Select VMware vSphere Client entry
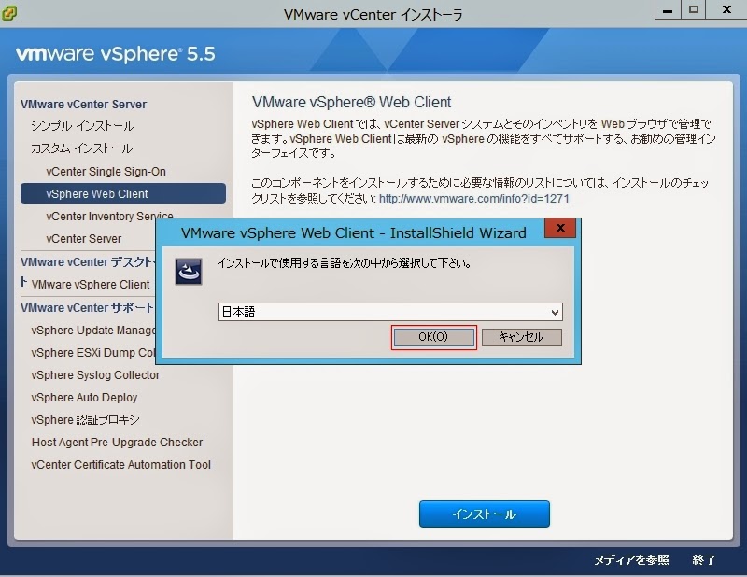 [x=90, y=285]
